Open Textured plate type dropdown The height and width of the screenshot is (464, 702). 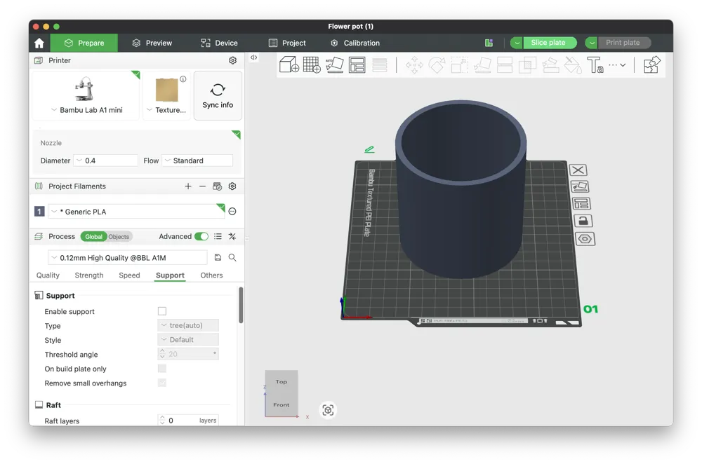(166, 110)
